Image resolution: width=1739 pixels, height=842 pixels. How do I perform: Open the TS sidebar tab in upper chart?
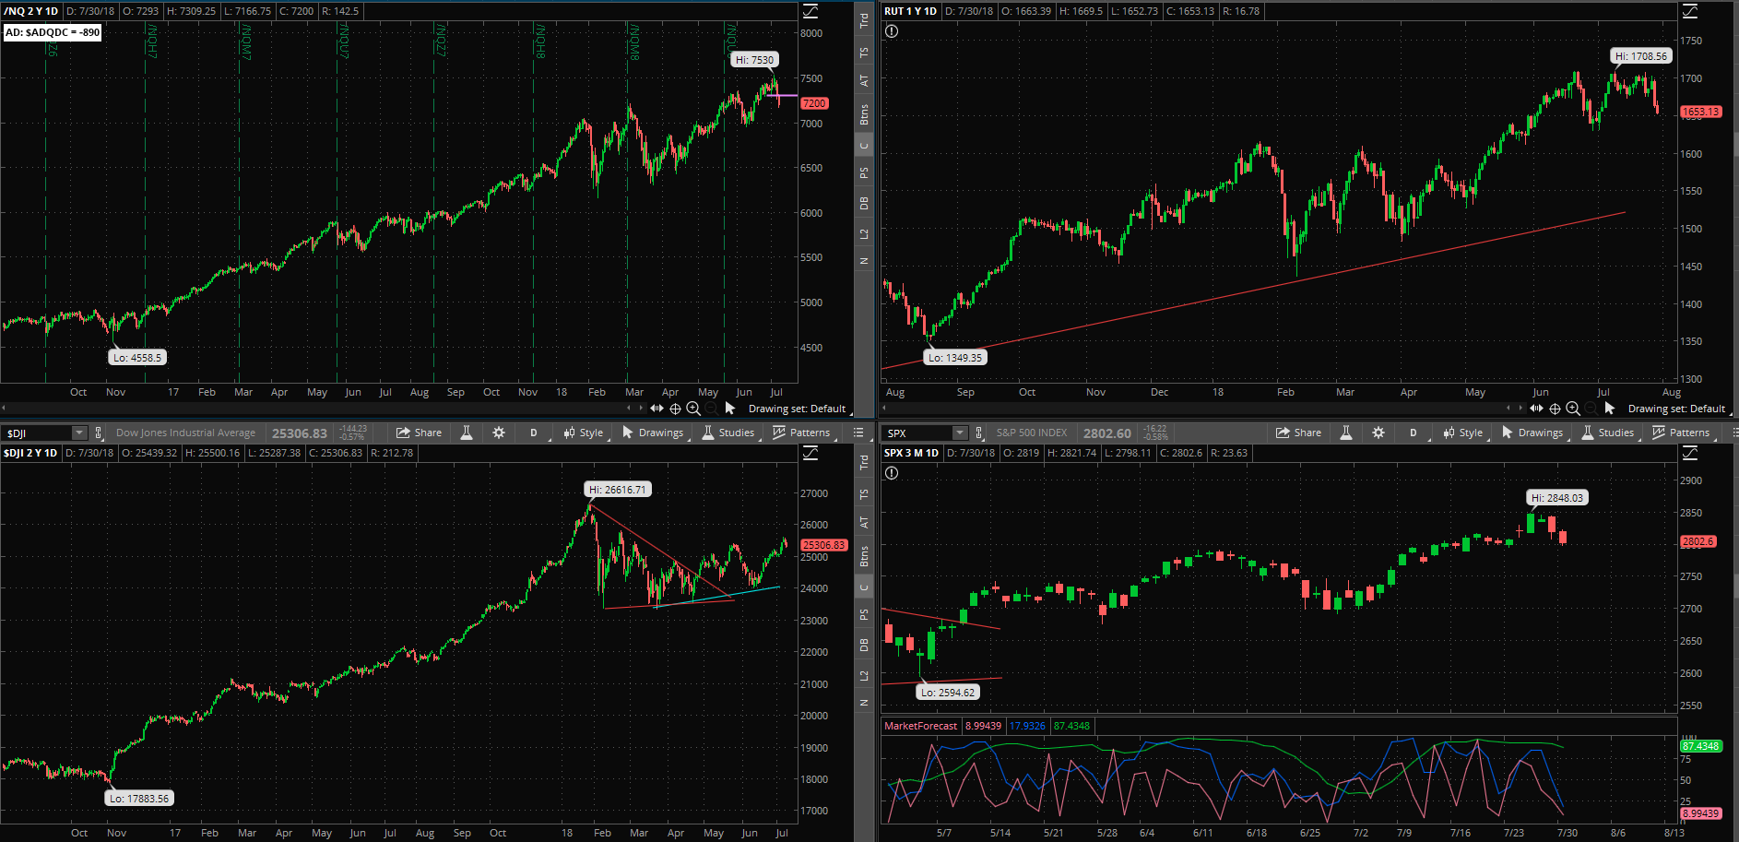(864, 53)
